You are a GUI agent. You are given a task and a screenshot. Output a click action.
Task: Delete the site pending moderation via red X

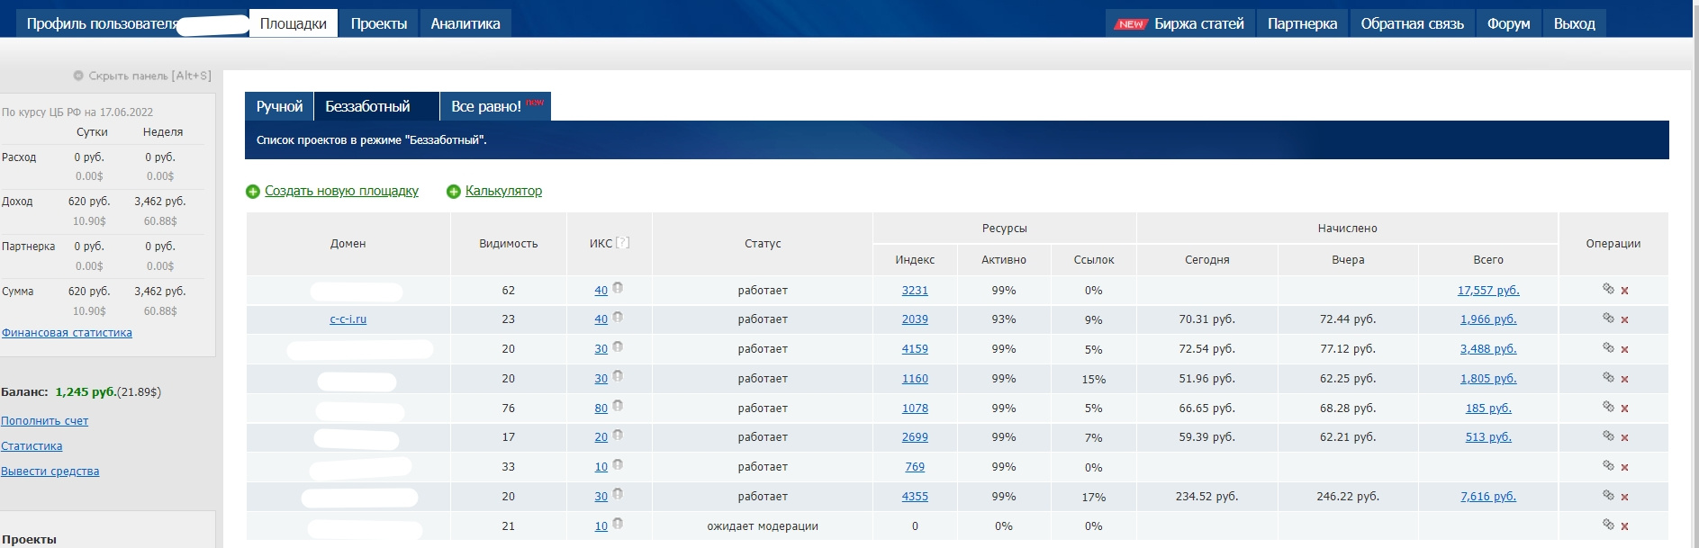1625,526
